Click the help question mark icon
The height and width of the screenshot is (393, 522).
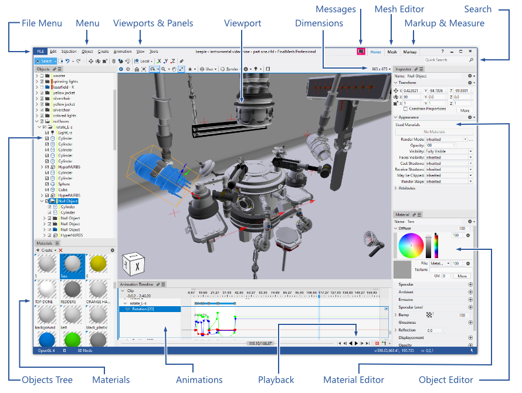click(442, 51)
